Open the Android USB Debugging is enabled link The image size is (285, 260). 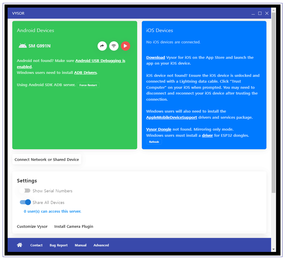point(100,61)
